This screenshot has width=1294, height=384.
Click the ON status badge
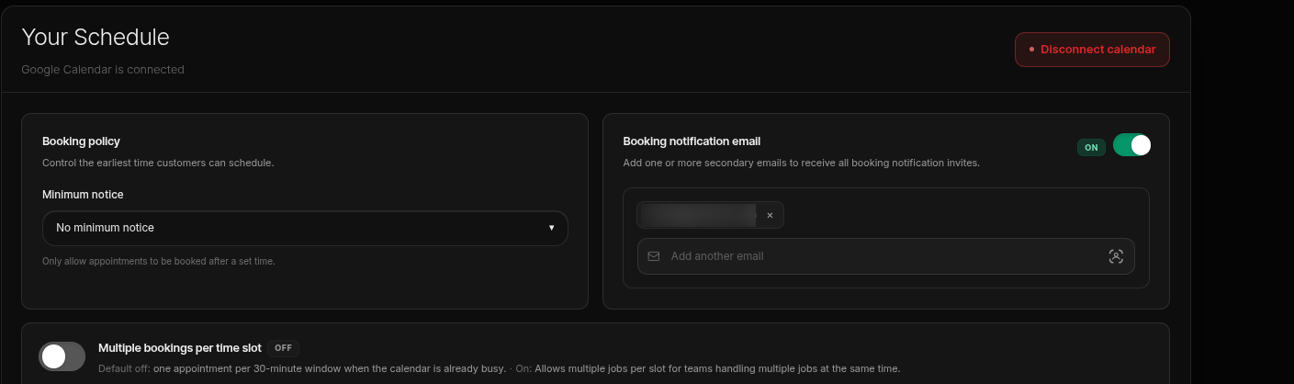[x=1091, y=147]
